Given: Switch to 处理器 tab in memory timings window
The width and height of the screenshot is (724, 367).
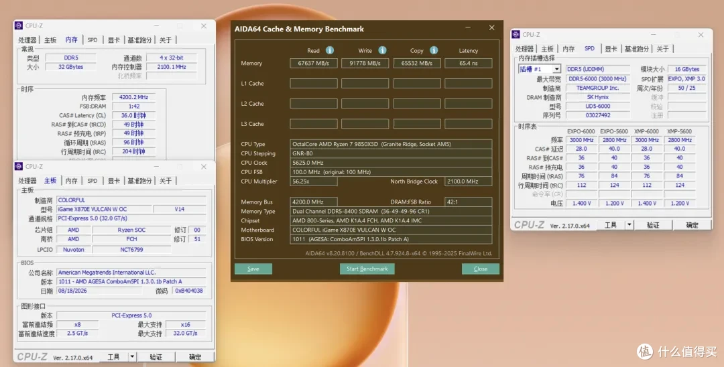Looking at the screenshot, I should [x=27, y=40].
